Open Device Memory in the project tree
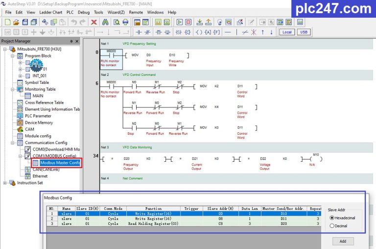The image size is (376, 249). (x=39, y=123)
